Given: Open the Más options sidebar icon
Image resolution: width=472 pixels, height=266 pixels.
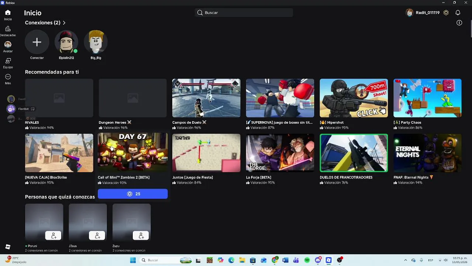Looking at the screenshot, I should tap(8, 77).
